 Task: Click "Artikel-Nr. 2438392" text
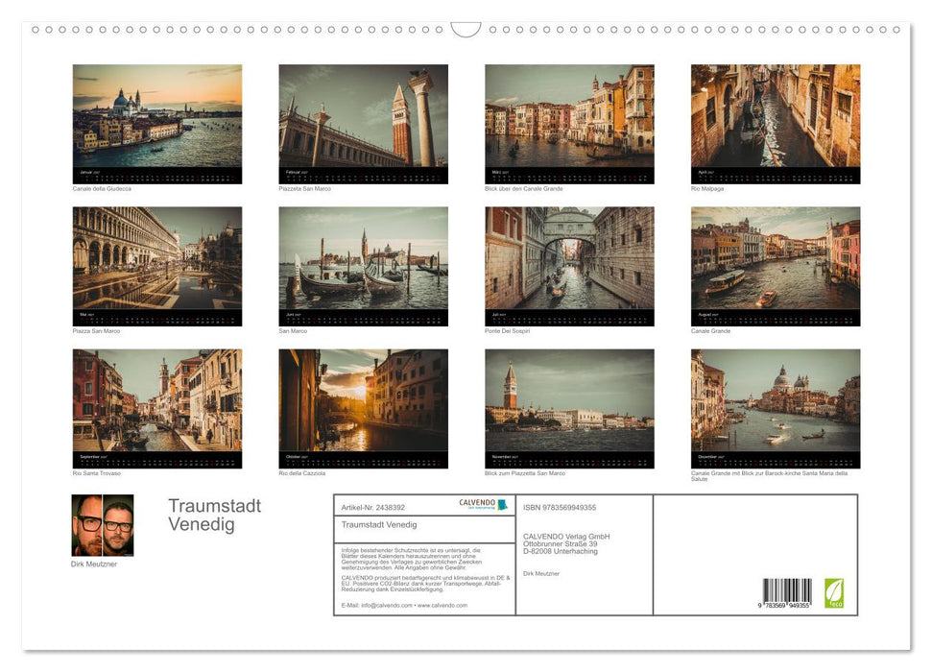tap(372, 507)
